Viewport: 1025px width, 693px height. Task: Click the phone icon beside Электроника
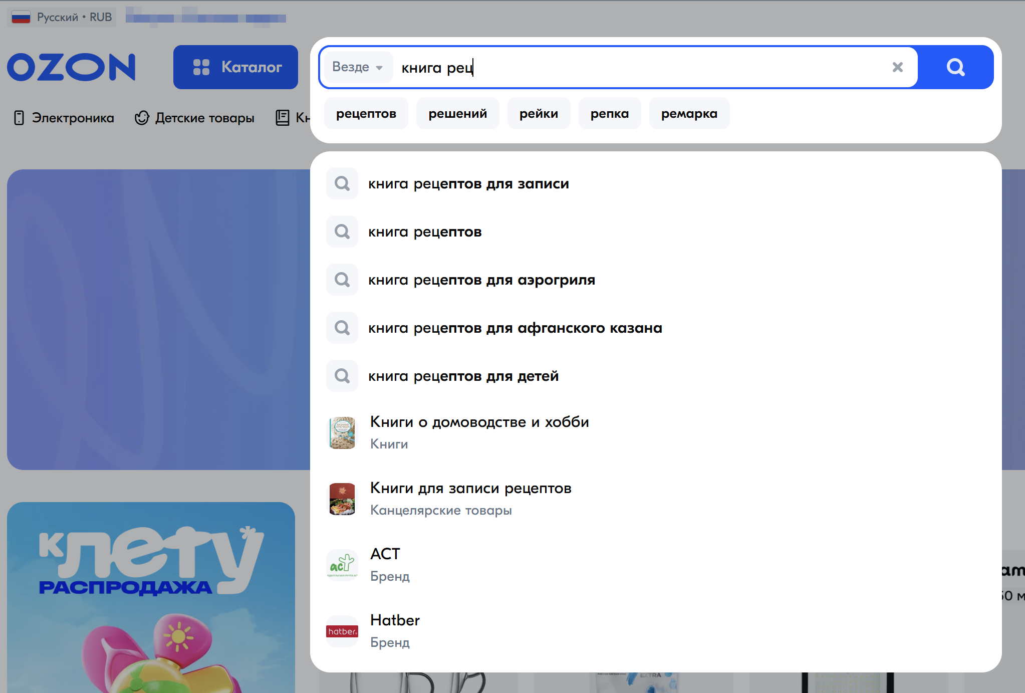(x=19, y=118)
